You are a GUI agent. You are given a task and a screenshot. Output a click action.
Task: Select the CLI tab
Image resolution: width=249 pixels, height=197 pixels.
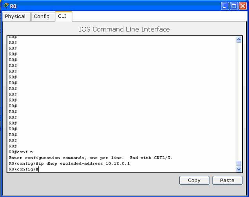tap(62, 16)
